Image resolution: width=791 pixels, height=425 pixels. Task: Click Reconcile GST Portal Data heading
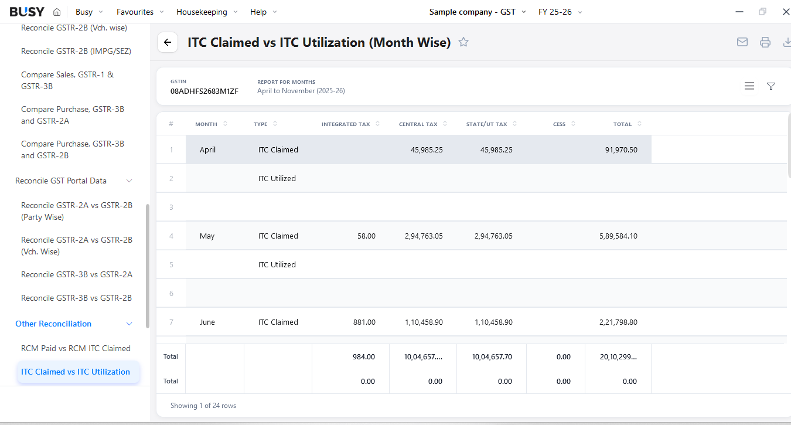[61, 181]
